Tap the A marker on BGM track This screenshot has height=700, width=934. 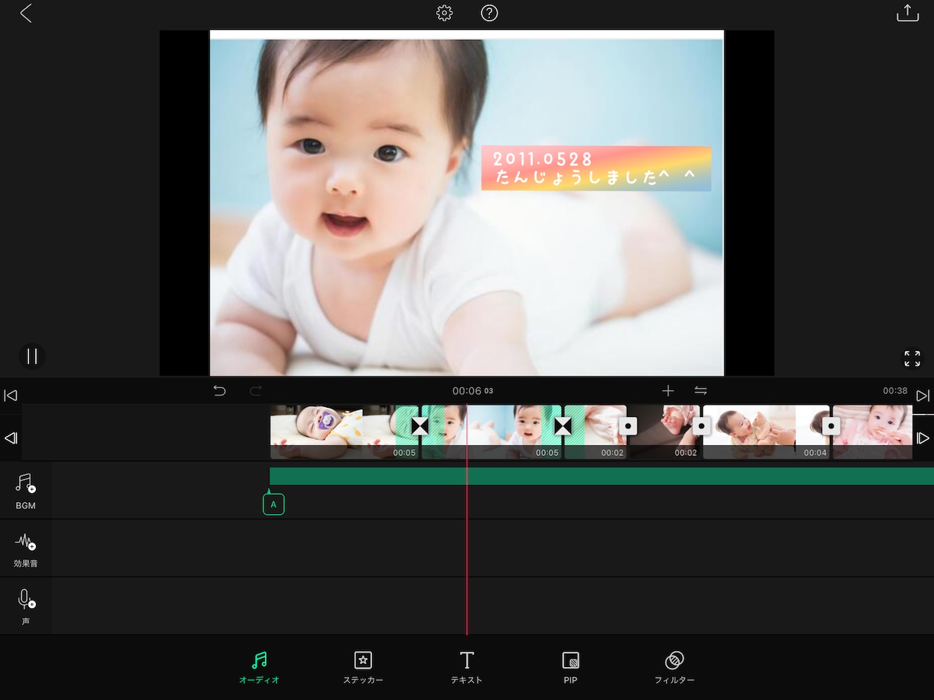coord(273,504)
